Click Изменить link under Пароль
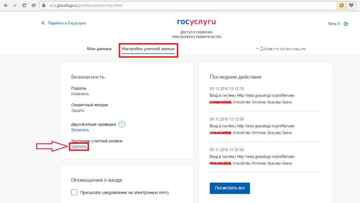Image resolution: width=360 pixels, height=203 pixels. click(80, 94)
